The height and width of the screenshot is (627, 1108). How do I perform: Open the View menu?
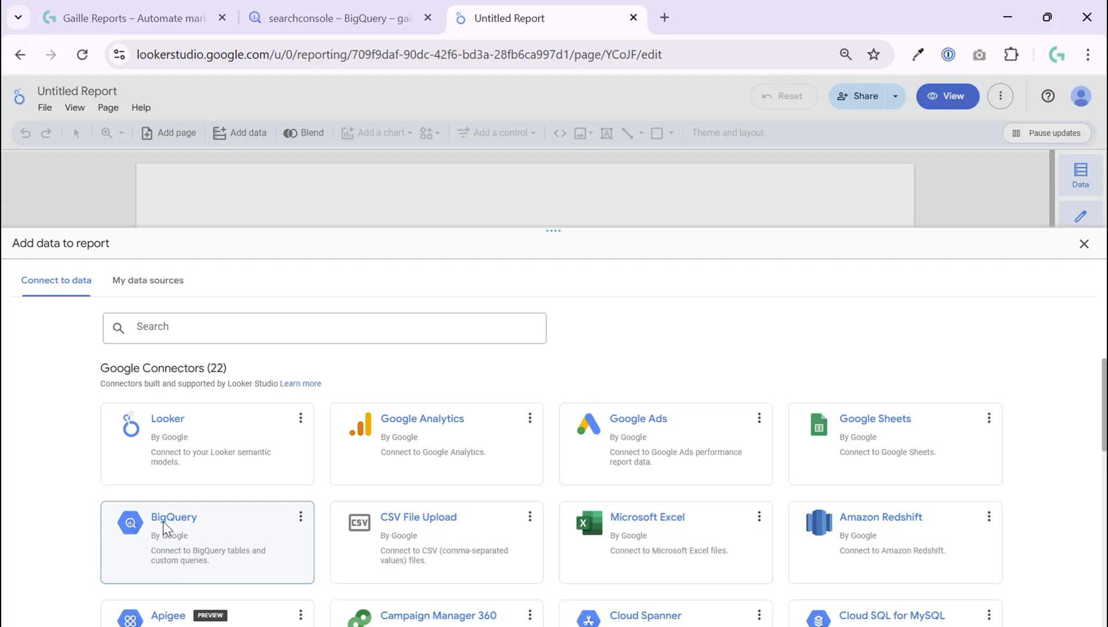click(74, 107)
